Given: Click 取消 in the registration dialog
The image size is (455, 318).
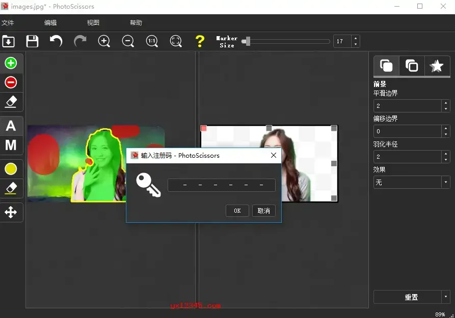Looking at the screenshot, I should pos(264,211).
